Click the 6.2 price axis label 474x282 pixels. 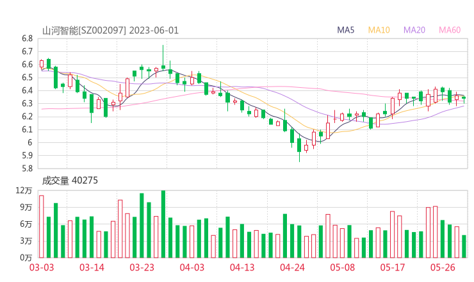pos(27,117)
